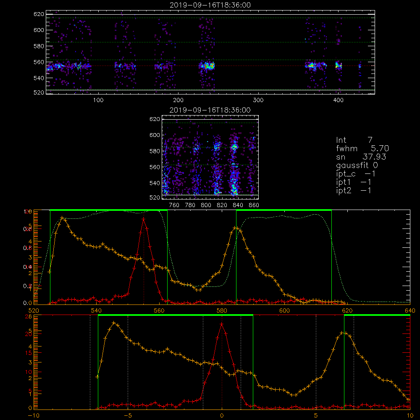Click the 400 x-axis label of top image

[338, 100]
